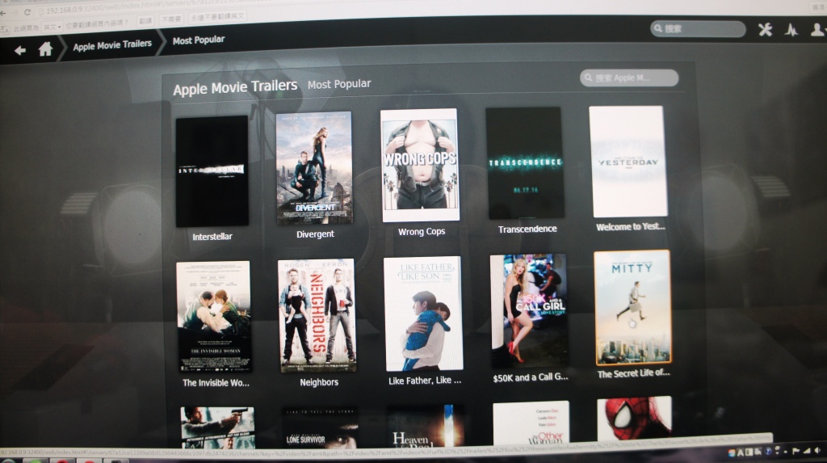The height and width of the screenshot is (463, 827).
Task: Open The Invisible Woman poster
Action: click(213, 317)
